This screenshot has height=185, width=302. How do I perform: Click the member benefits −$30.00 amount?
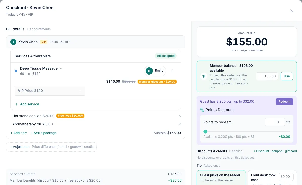tap(175, 180)
